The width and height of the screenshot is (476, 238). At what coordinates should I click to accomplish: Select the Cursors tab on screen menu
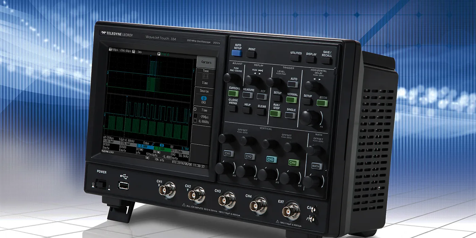(x=206, y=62)
